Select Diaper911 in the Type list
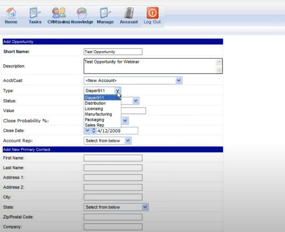The width and height of the screenshot is (285, 232). coord(102,98)
